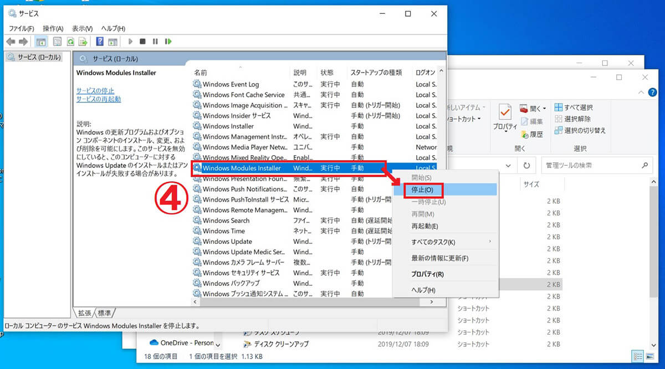Click the プロパティ checkmark icon in Explorer ribbon

505,112
